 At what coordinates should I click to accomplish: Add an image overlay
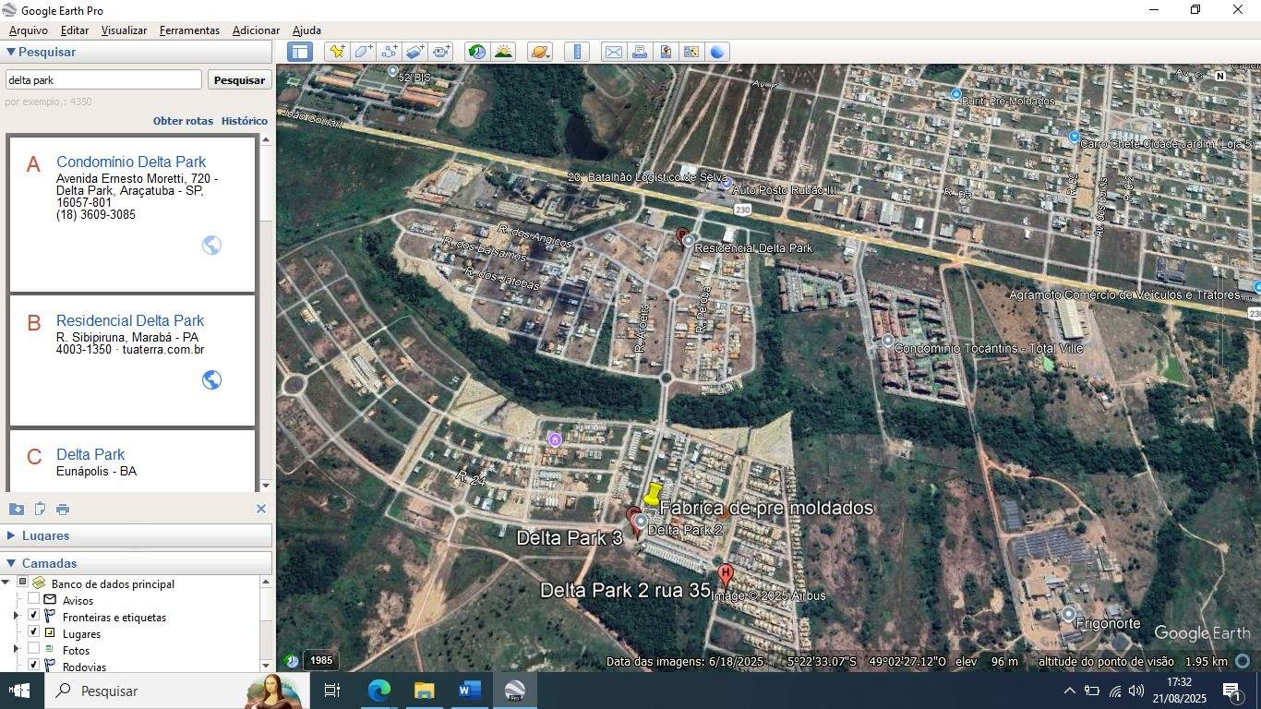tap(414, 52)
